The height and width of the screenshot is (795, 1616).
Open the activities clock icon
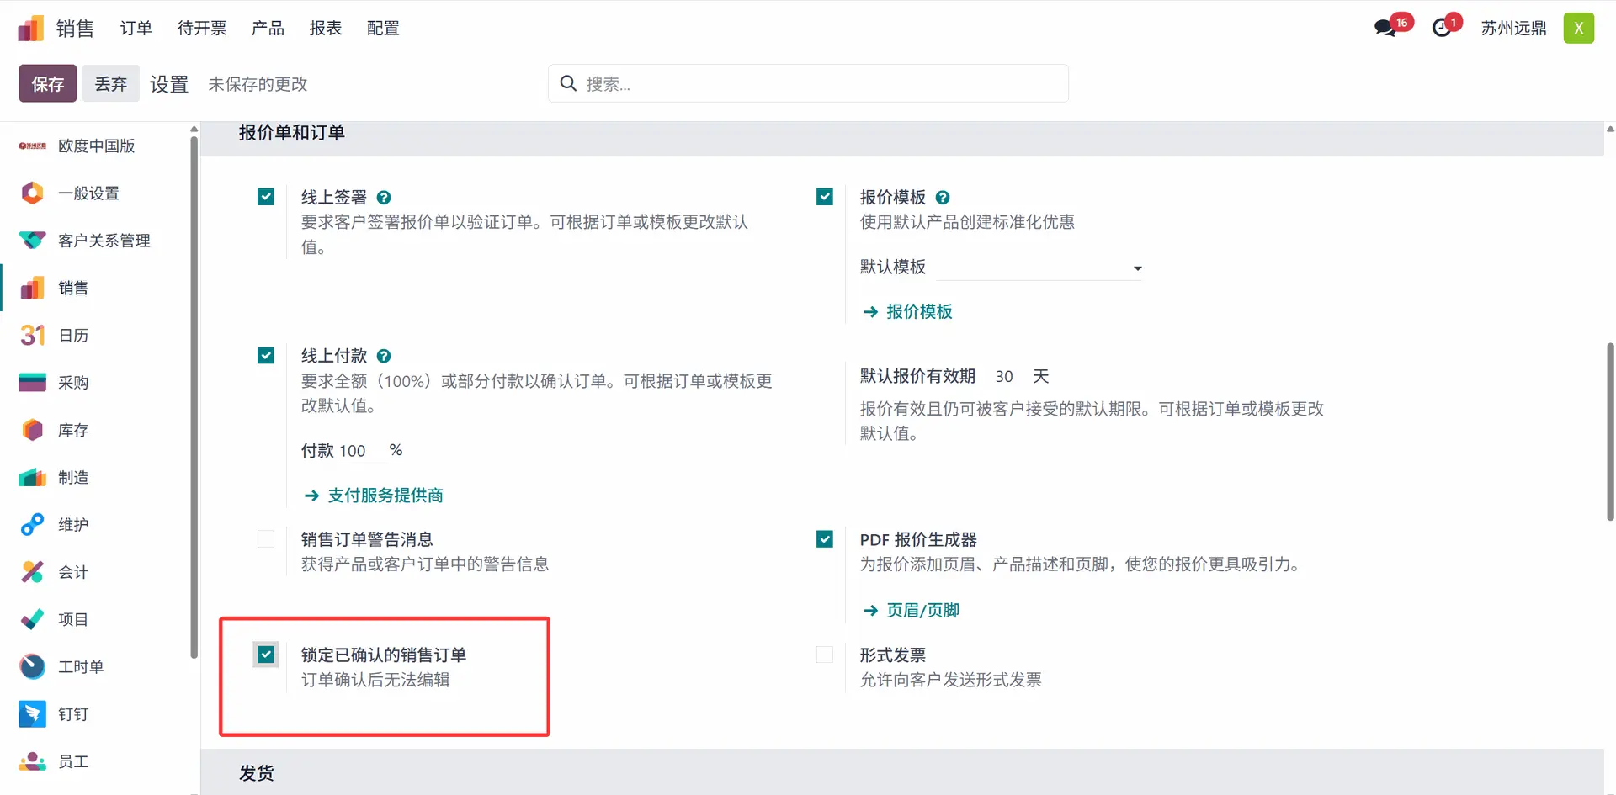click(x=1443, y=28)
